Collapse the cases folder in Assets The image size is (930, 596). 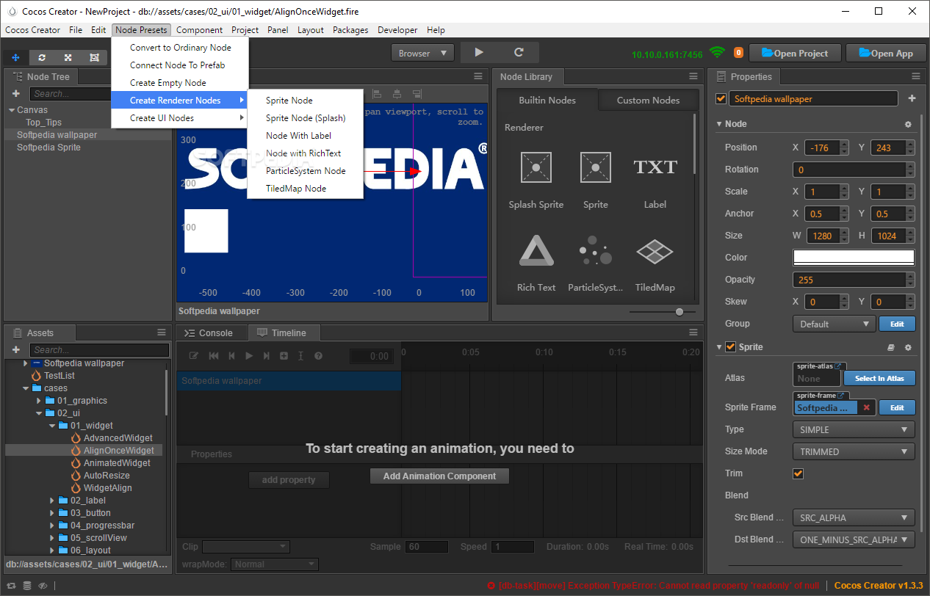[x=26, y=388]
